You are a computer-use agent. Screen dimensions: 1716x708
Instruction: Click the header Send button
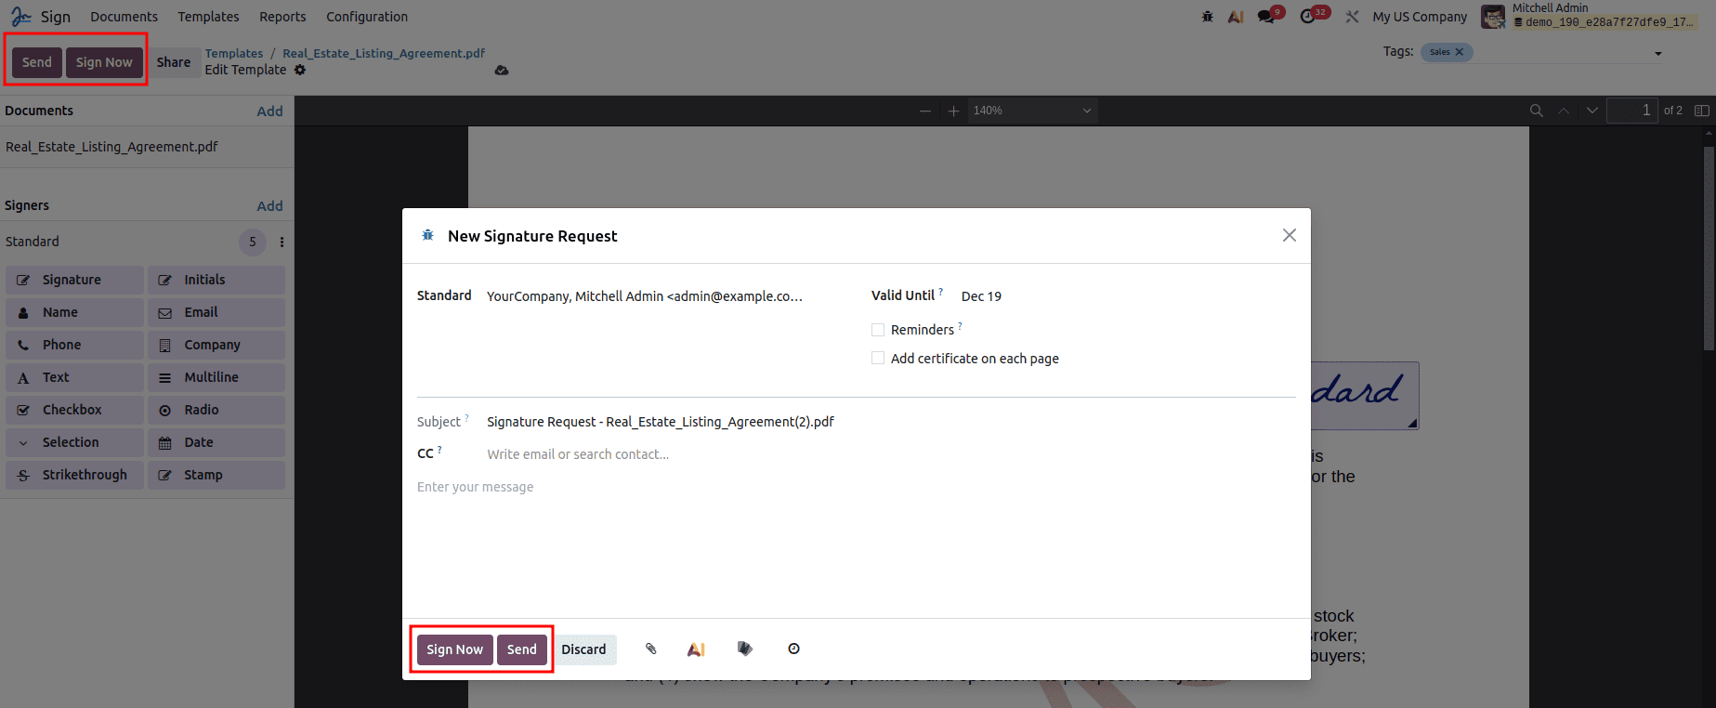point(37,62)
